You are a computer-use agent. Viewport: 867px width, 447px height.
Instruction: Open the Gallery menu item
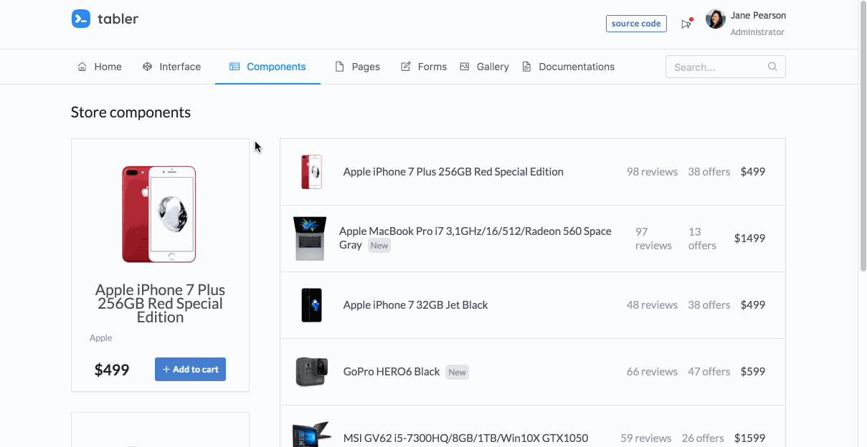[x=484, y=67]
